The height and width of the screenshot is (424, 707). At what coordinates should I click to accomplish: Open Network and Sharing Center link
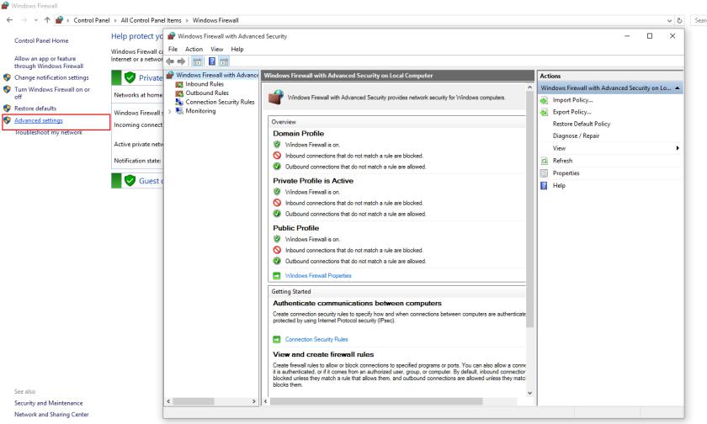click(51, 414)
